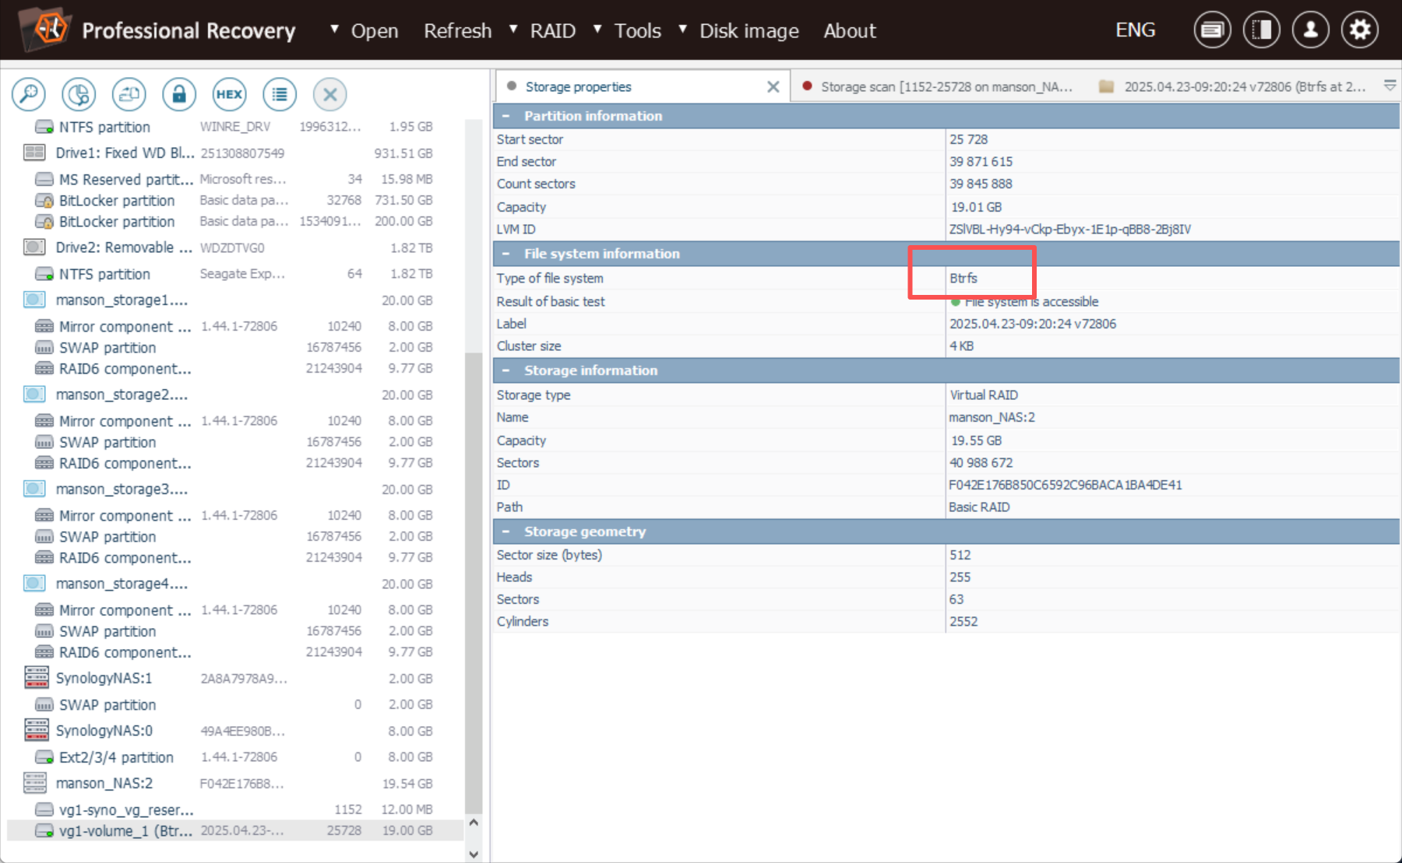Collapse the Storage information section
1402x863 pixels.
(x=506, y=370)
